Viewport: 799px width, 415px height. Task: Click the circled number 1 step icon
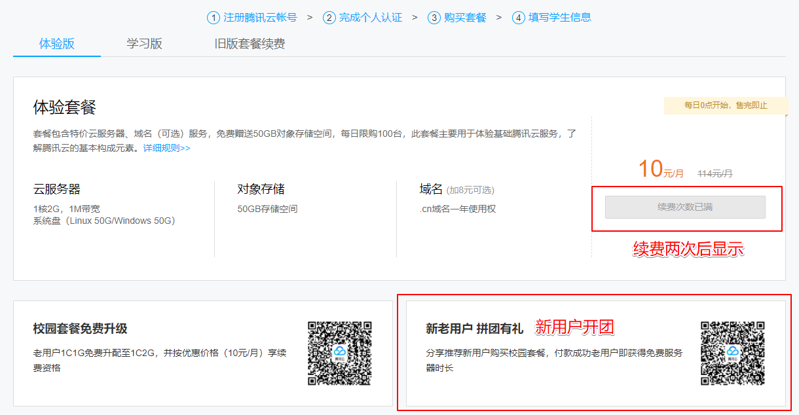click(x=214, y=18)
